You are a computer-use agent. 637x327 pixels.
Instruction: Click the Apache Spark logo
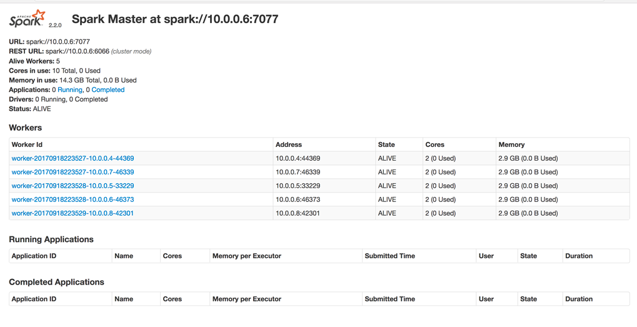27,19
